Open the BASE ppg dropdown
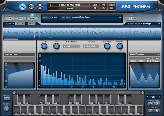The width and height of the screenshot is (164, 116). point(56,17)
